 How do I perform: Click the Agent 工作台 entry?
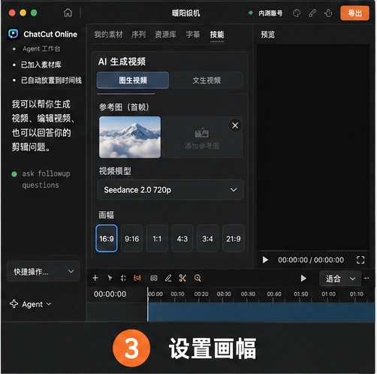pos(41,49)
